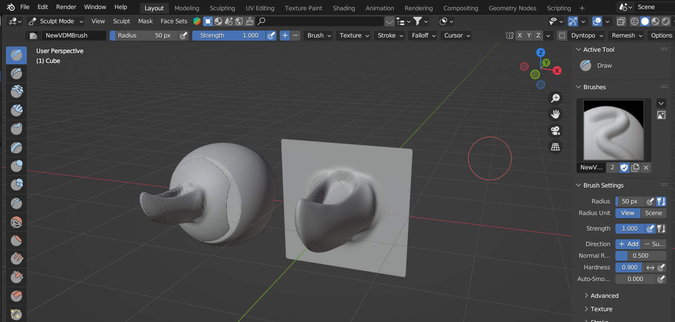Select the Flatten brush tool
The image size is (675, 322).
[x=16, y=241]
